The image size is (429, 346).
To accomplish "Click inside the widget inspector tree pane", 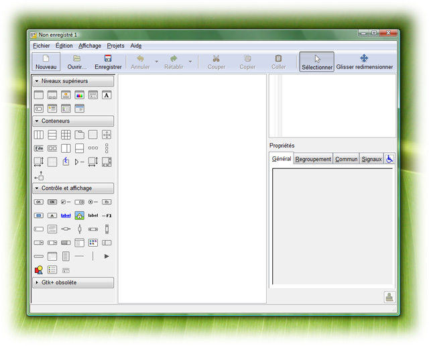I will (332, 106).
